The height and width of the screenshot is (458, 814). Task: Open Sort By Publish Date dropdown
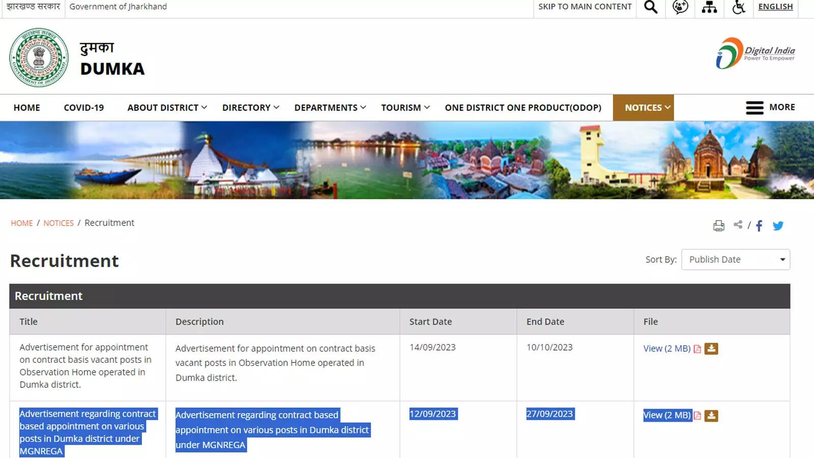(735, 260)
